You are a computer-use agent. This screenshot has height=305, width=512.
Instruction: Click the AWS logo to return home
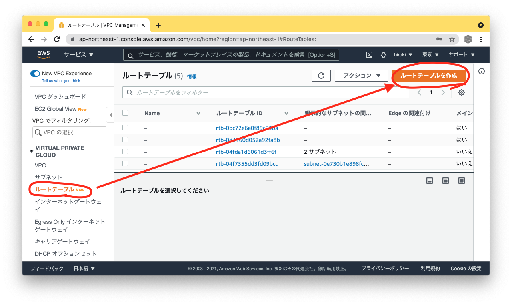click(44, 54)
